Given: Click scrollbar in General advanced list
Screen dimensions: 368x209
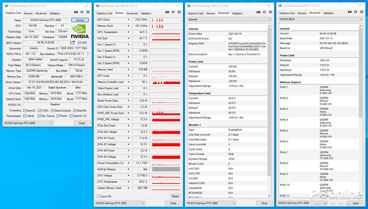Looking at the screenshot, I should click(x=269, y=102).
